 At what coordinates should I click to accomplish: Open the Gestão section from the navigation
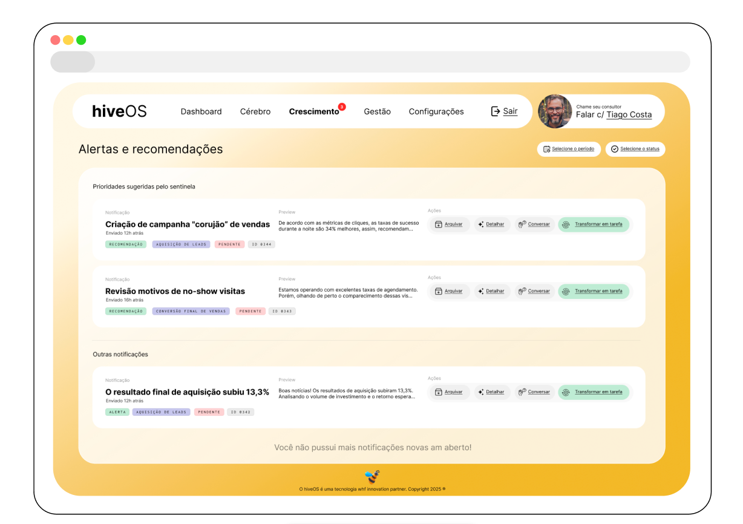[377, 111]
